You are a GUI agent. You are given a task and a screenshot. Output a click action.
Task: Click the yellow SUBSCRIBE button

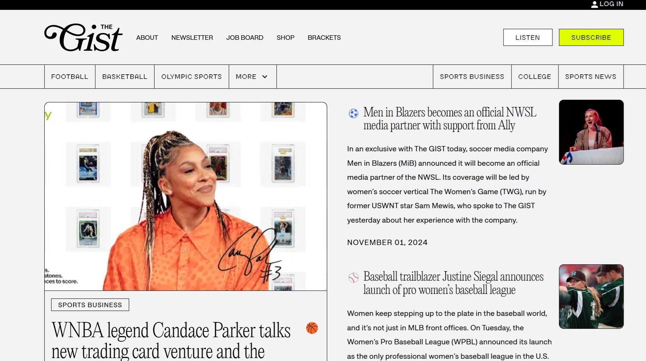(x=591, y=38)
